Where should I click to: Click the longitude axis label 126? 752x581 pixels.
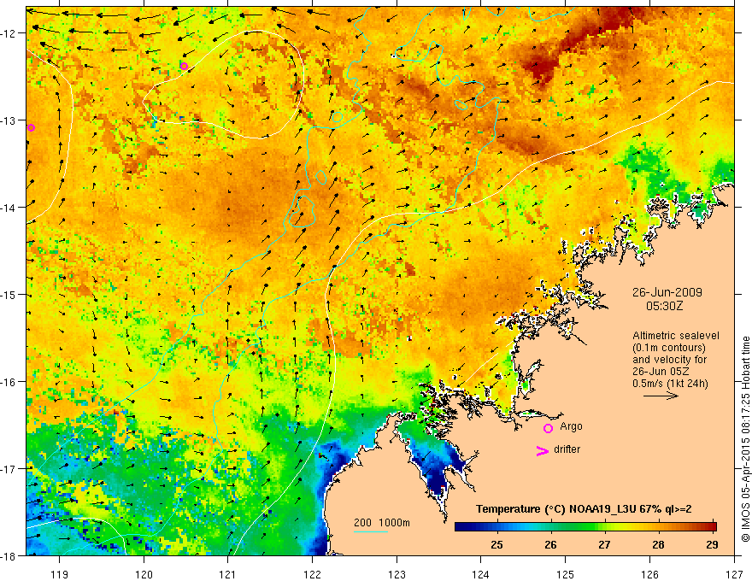649,574
